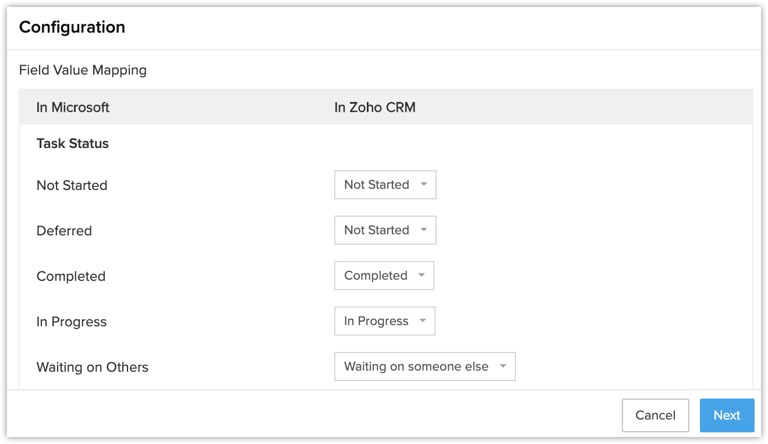The height and width of the screenshot is (444, 768).
Task: Click the Cancel button
Action: pyautogui.click(x=655, y=415)
